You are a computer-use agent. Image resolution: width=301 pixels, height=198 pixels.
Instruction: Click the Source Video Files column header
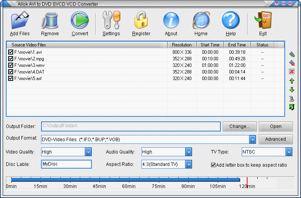(87, 45)
